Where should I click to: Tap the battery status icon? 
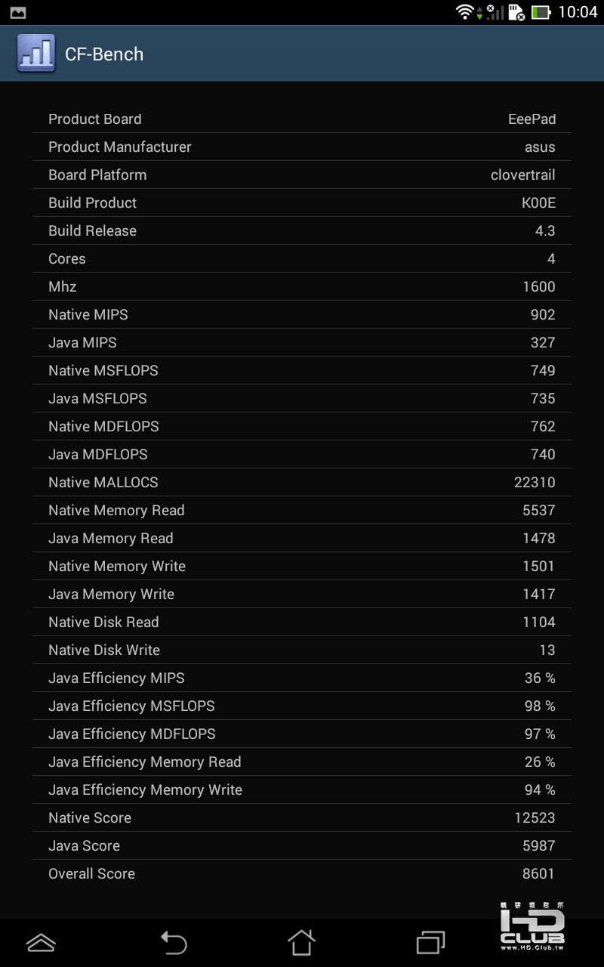[541, 12]
